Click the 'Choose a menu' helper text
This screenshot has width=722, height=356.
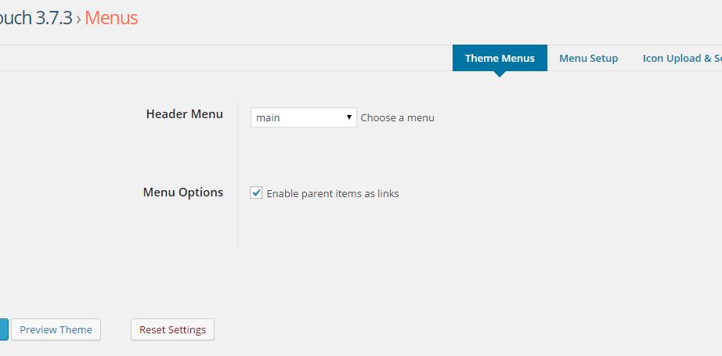[397, 117]
